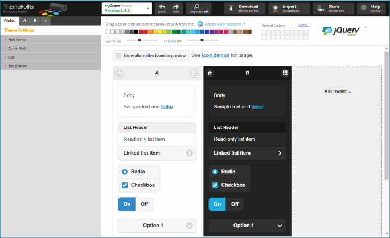Toggle the Inspector magnifier tool

(x=199, y=8)
